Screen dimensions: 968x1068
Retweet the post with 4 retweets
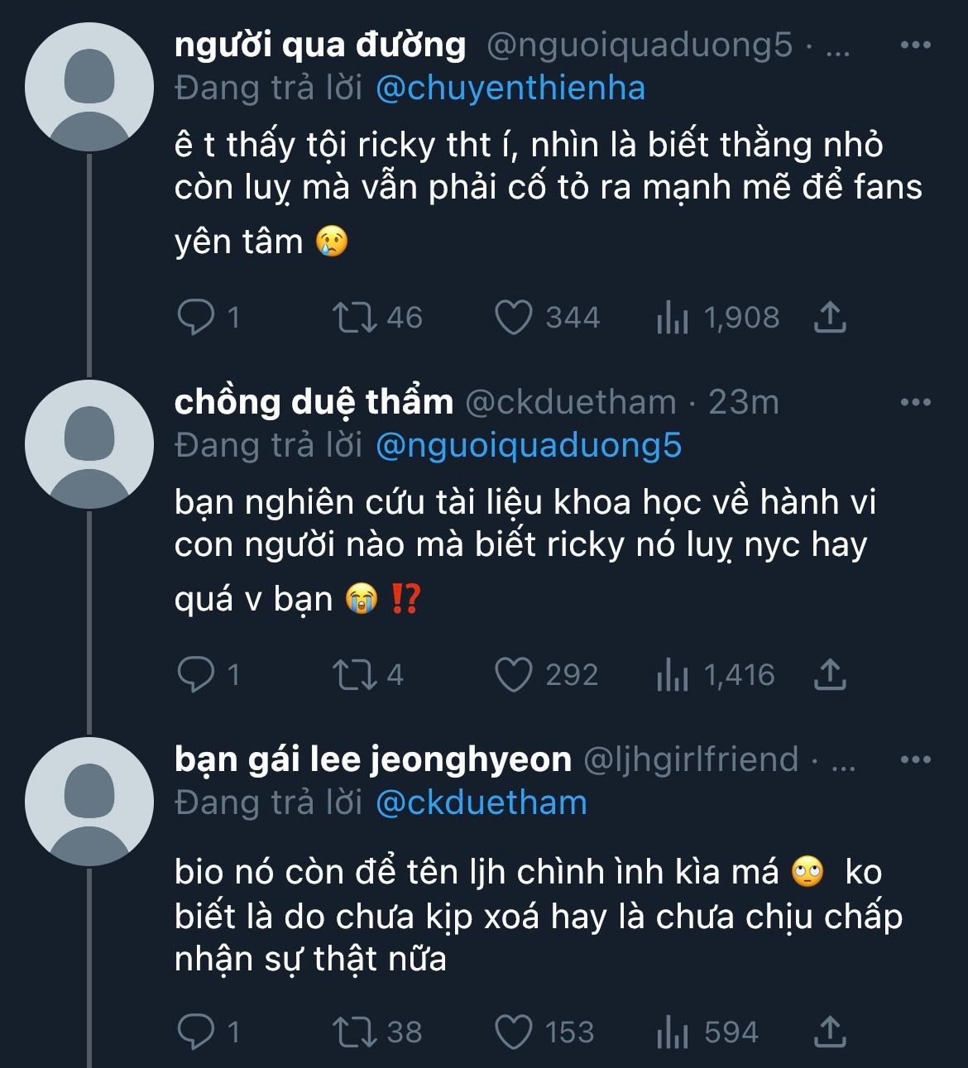pyautogui.click(x=354, y=675)
